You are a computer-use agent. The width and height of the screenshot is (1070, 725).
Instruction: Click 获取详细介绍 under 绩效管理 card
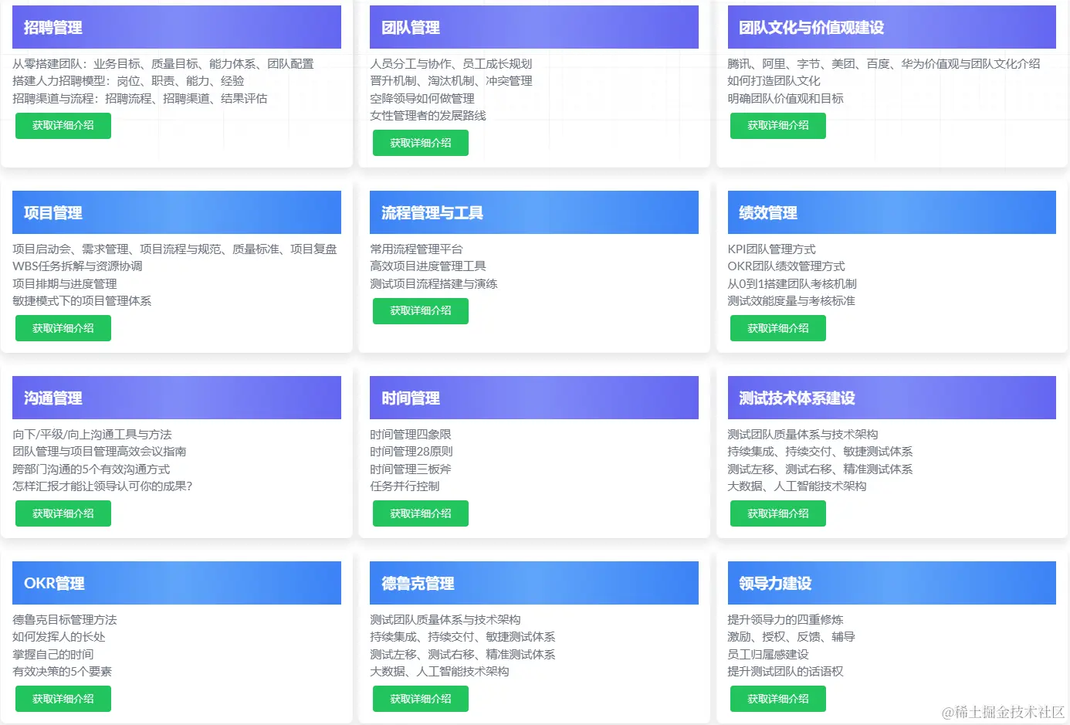click(x=777, y=327)
